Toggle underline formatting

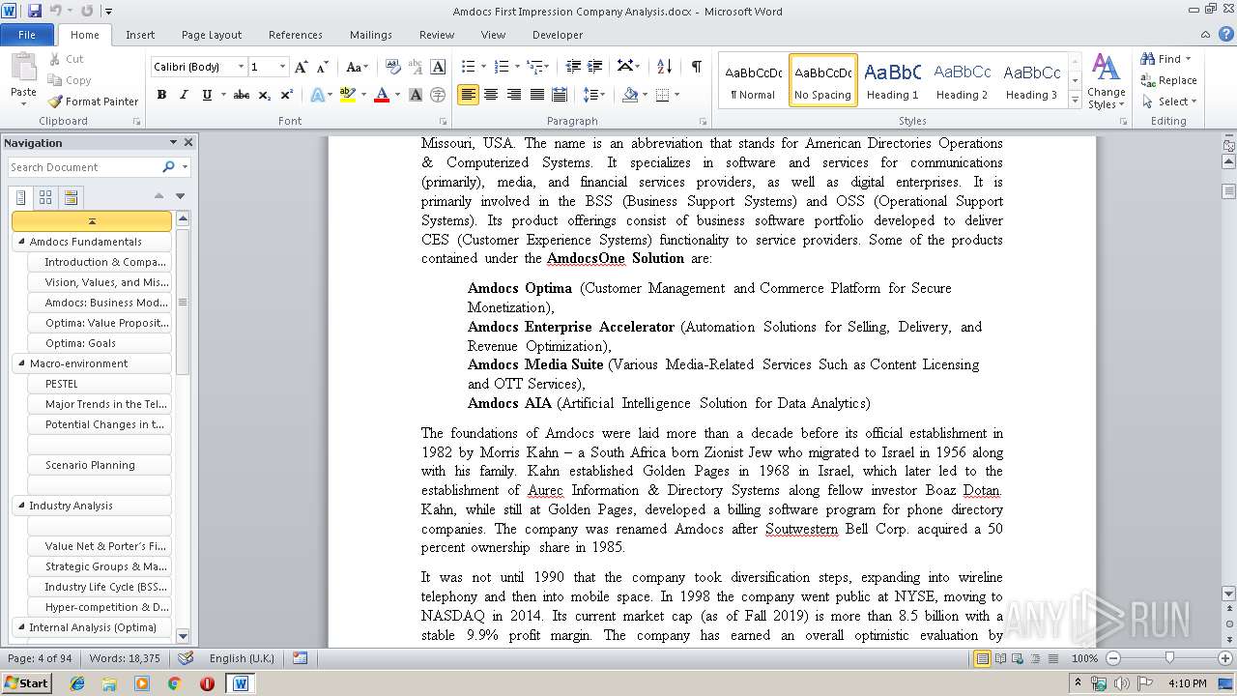tap(207, 95)
